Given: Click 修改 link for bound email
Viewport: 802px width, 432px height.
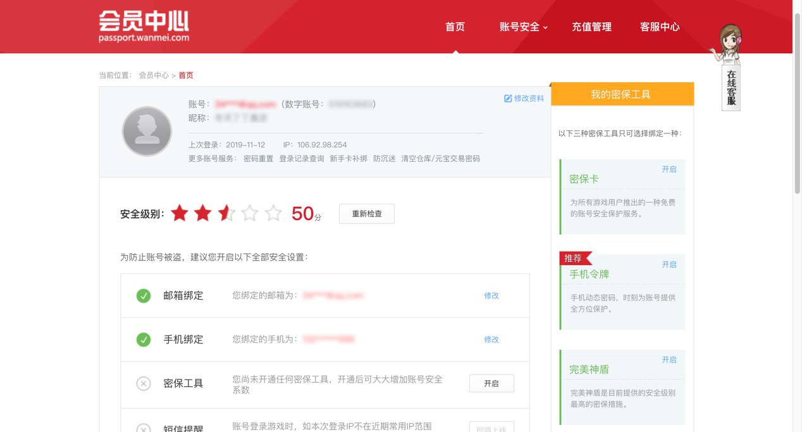Looking at the screenshot, I should coord(491,295).
